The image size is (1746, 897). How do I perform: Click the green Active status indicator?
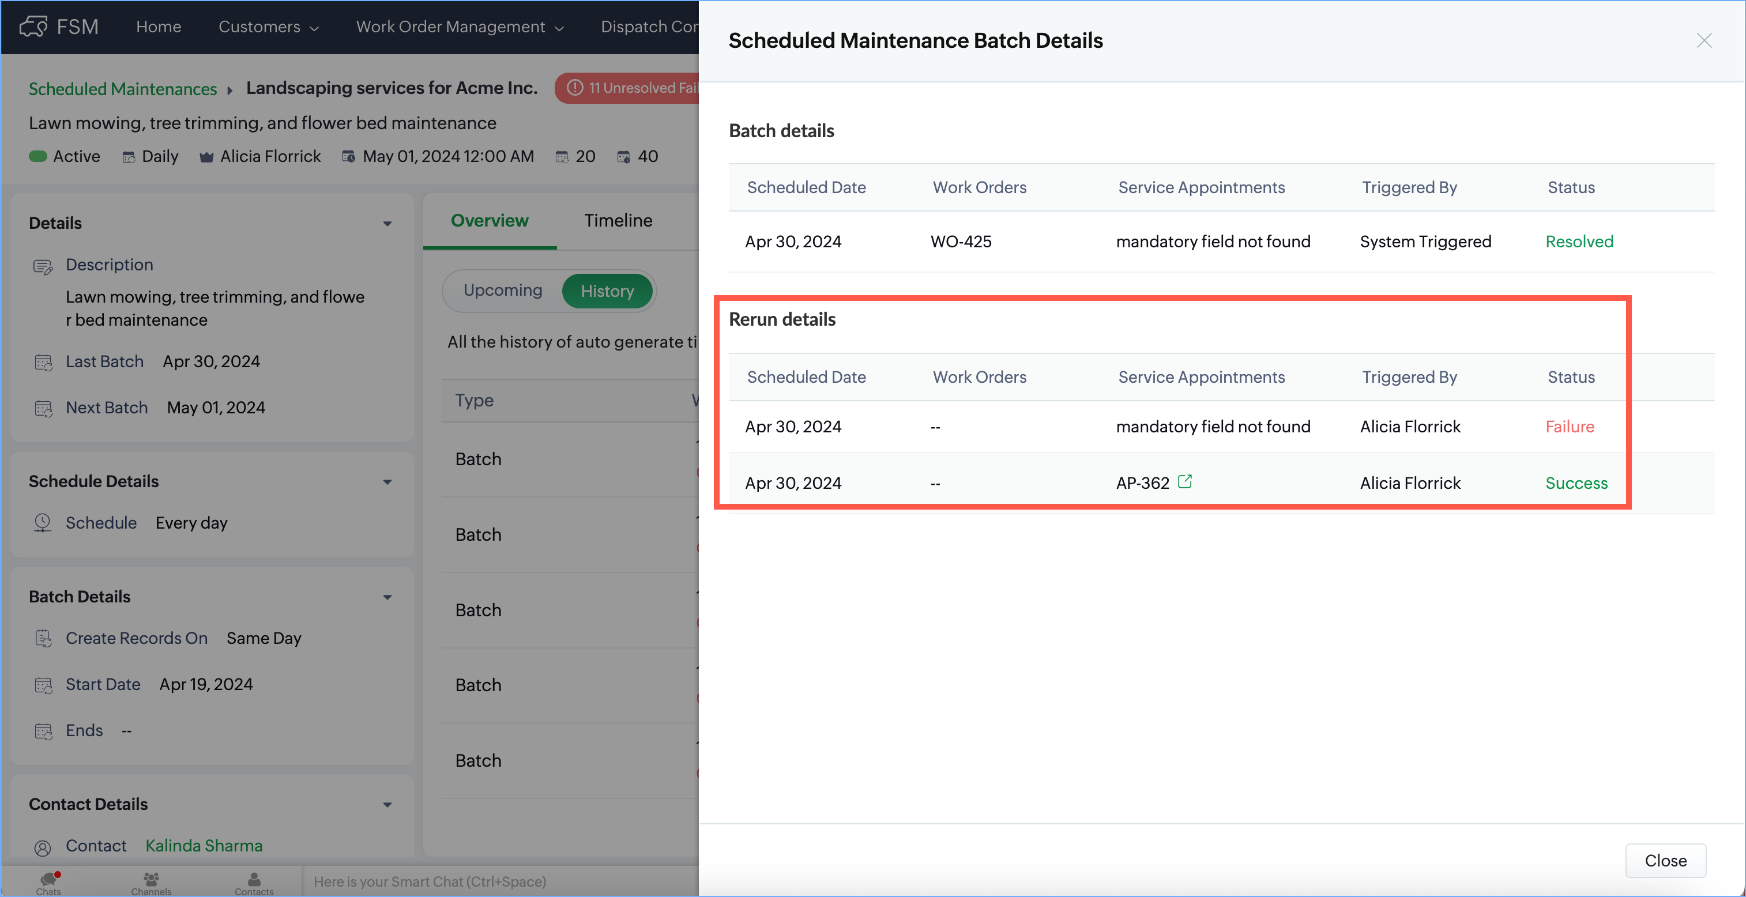pyautogui.click(x=38, y=156)
